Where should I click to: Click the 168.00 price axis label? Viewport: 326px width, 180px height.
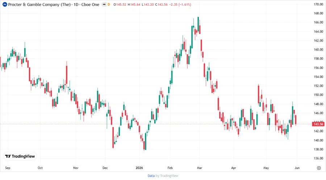[318, 13]
